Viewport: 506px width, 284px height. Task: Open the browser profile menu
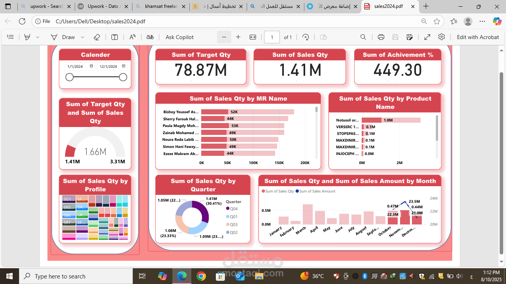pyautogui.click(x=468, y=21)
